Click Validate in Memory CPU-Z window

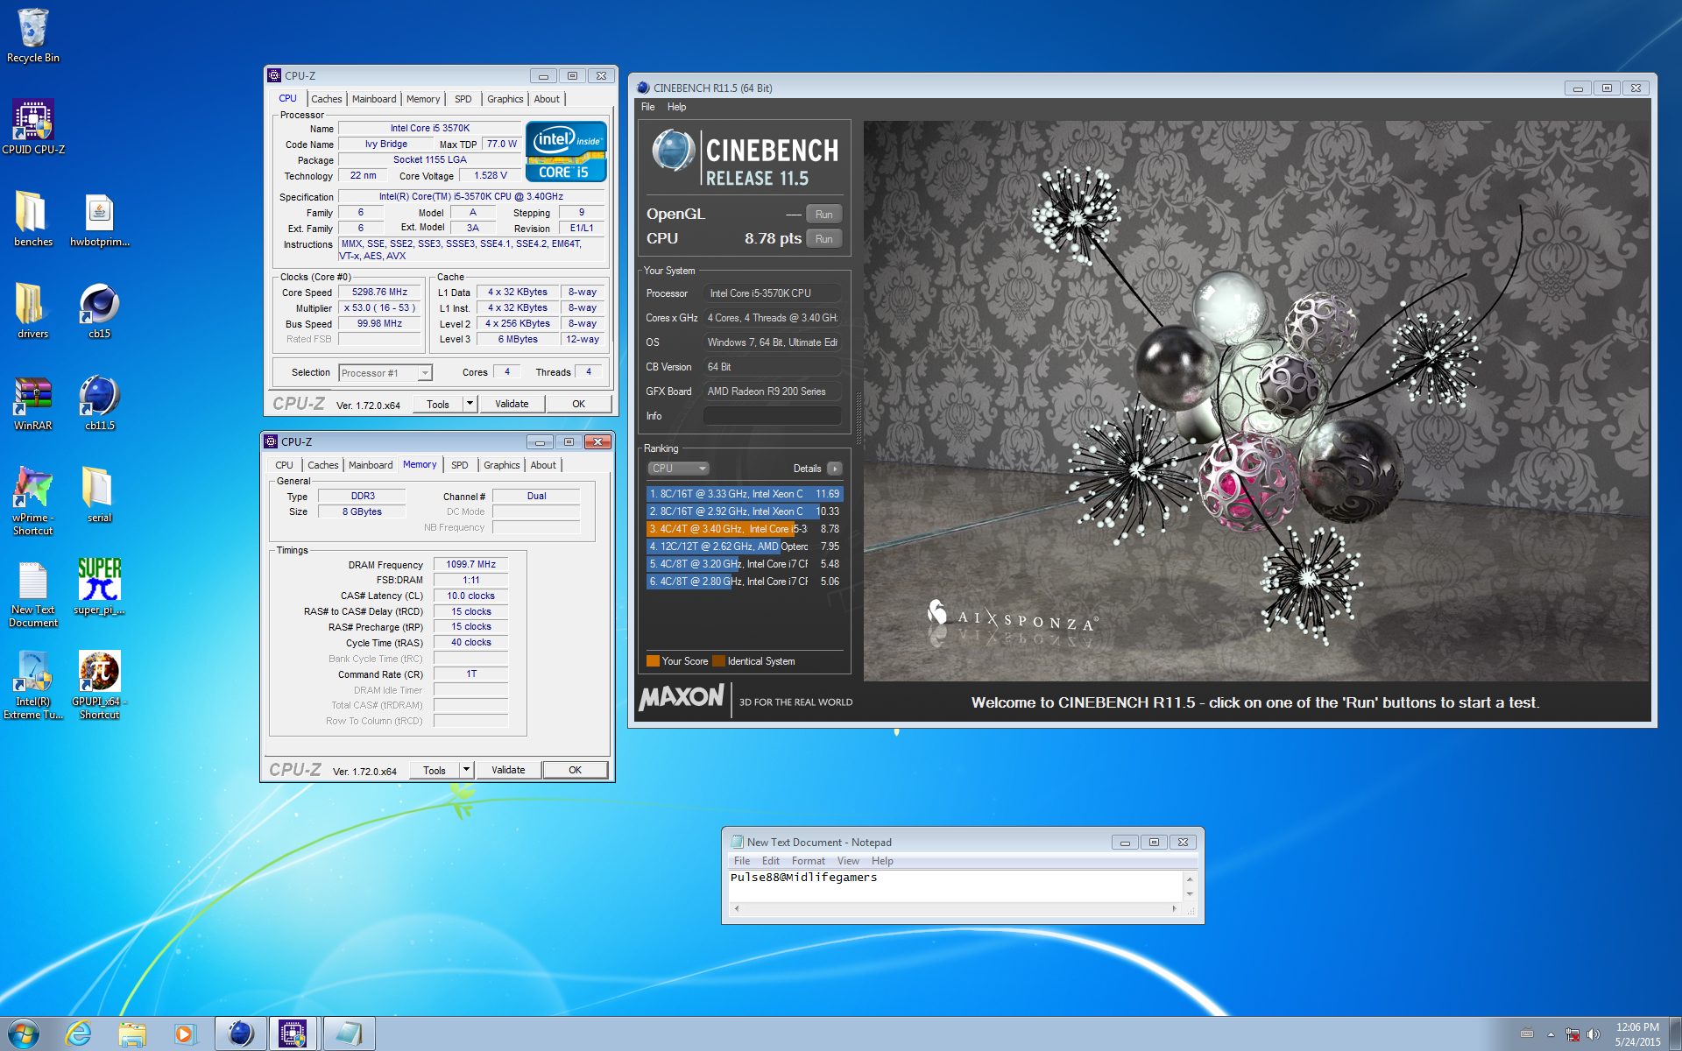click(508, 770)
